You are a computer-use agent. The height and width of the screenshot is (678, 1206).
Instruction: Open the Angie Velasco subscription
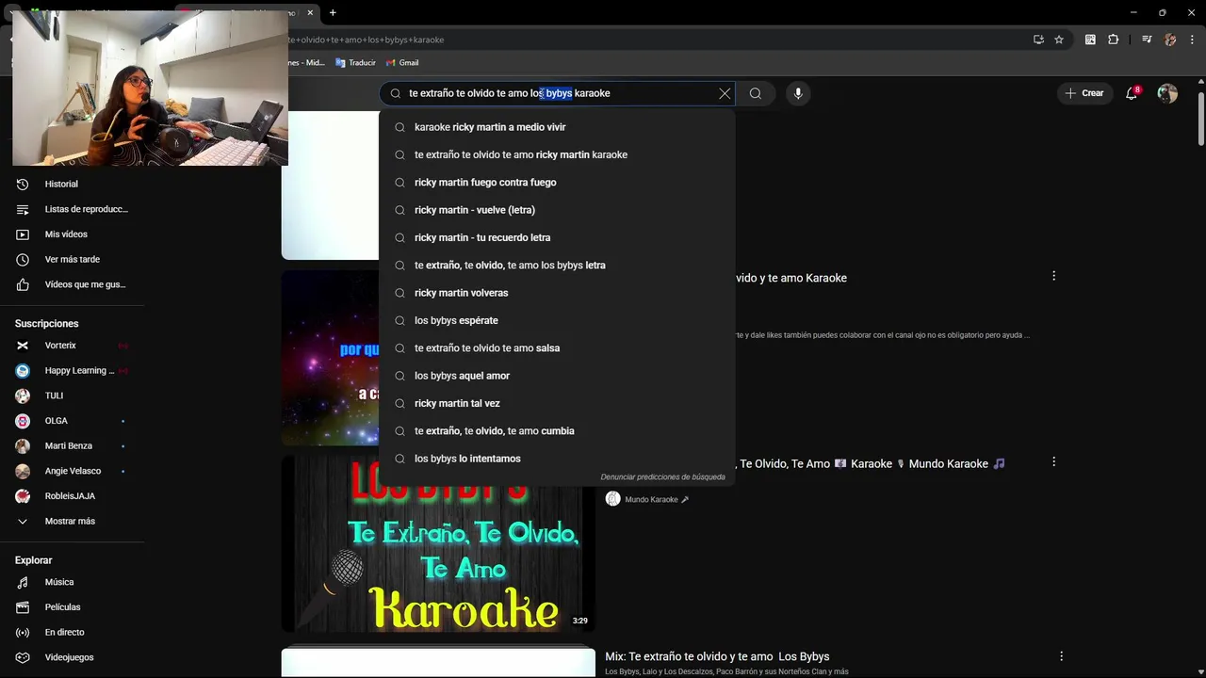tap(72, 471)
